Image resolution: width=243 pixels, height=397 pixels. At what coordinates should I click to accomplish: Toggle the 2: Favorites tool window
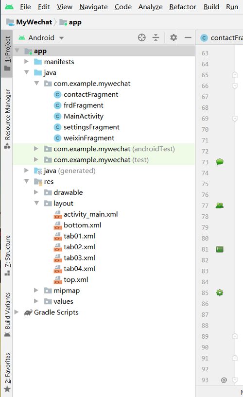tap(7, 372)
